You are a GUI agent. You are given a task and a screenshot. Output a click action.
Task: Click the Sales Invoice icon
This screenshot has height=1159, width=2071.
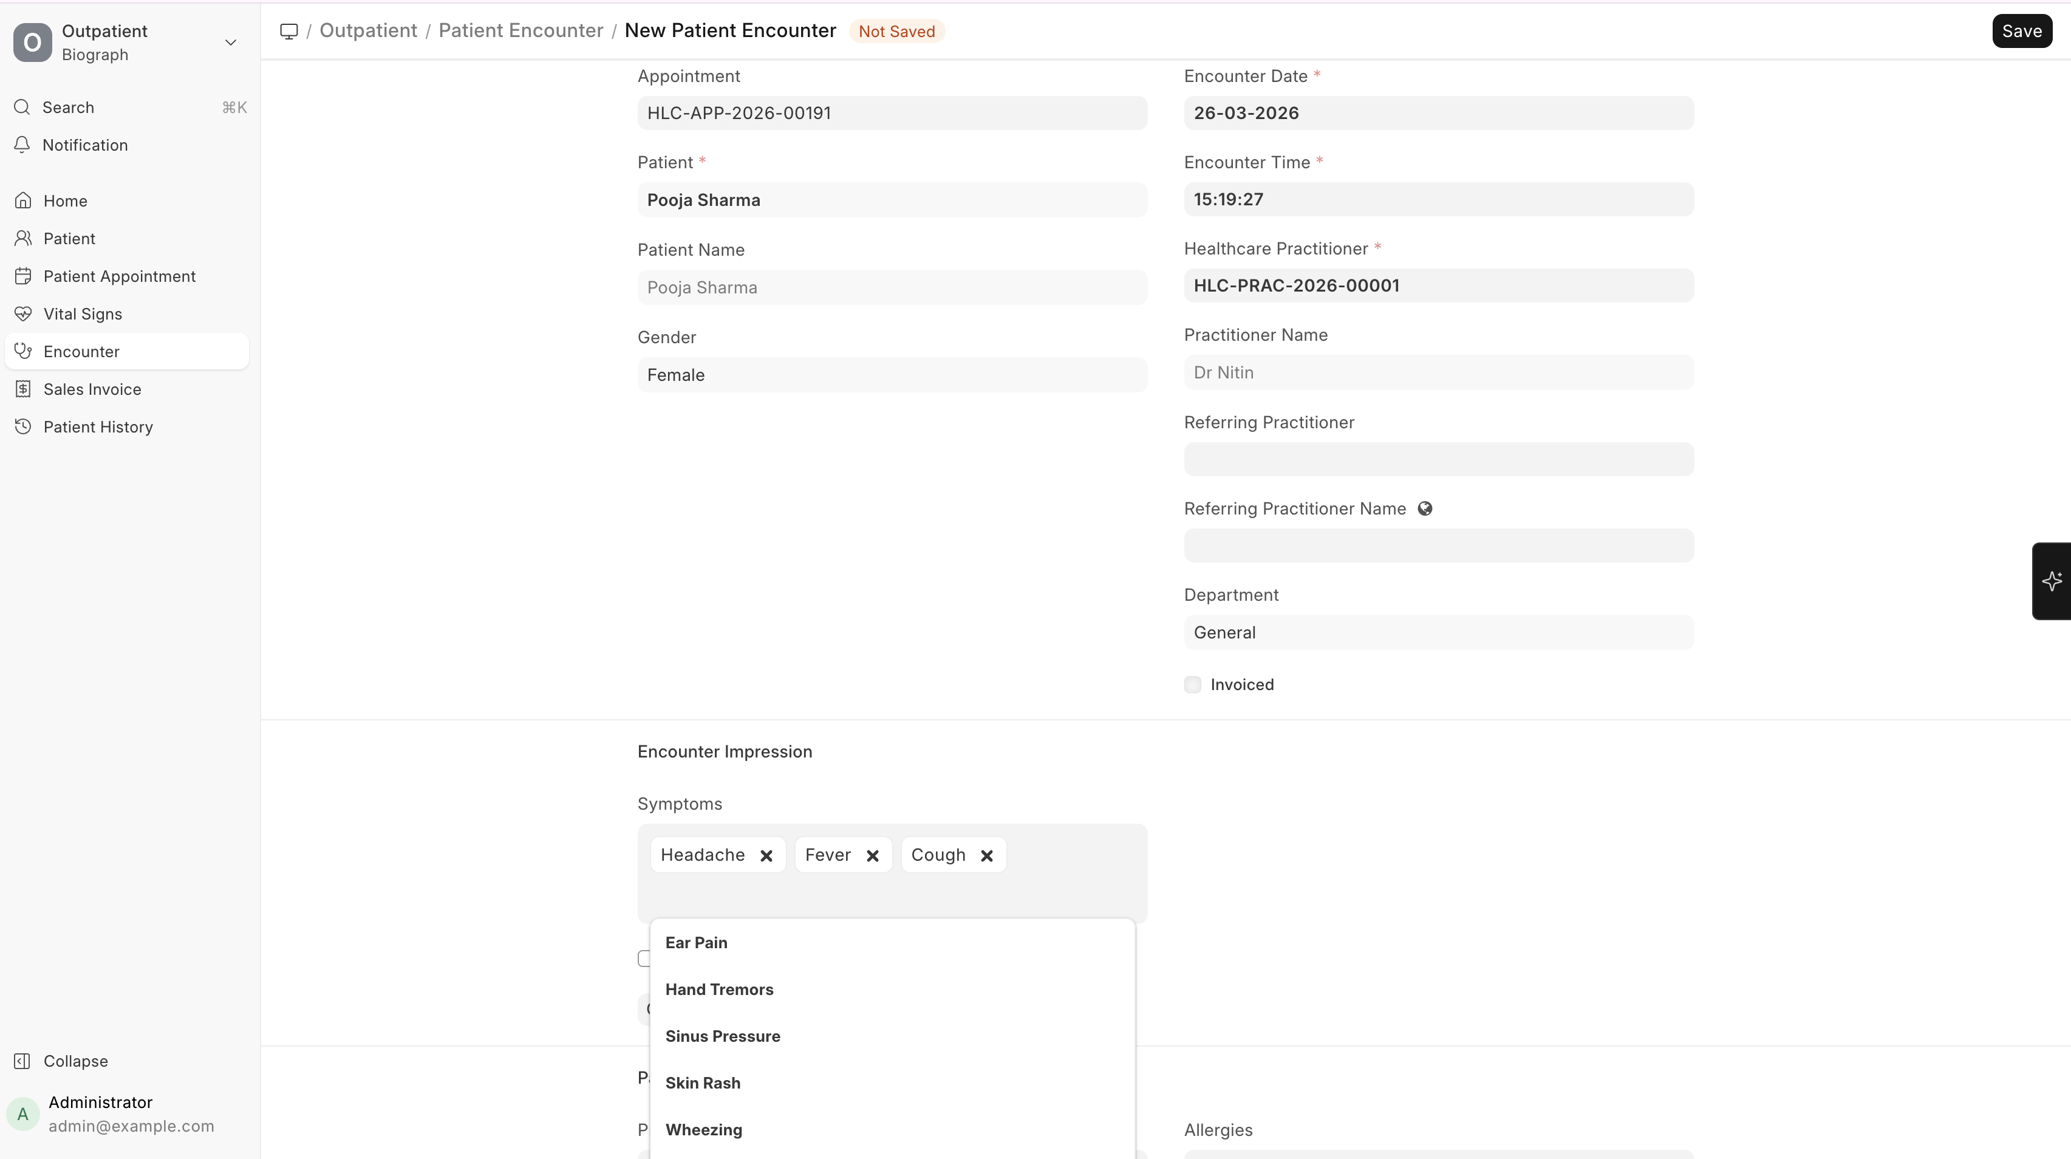[23, 389]
